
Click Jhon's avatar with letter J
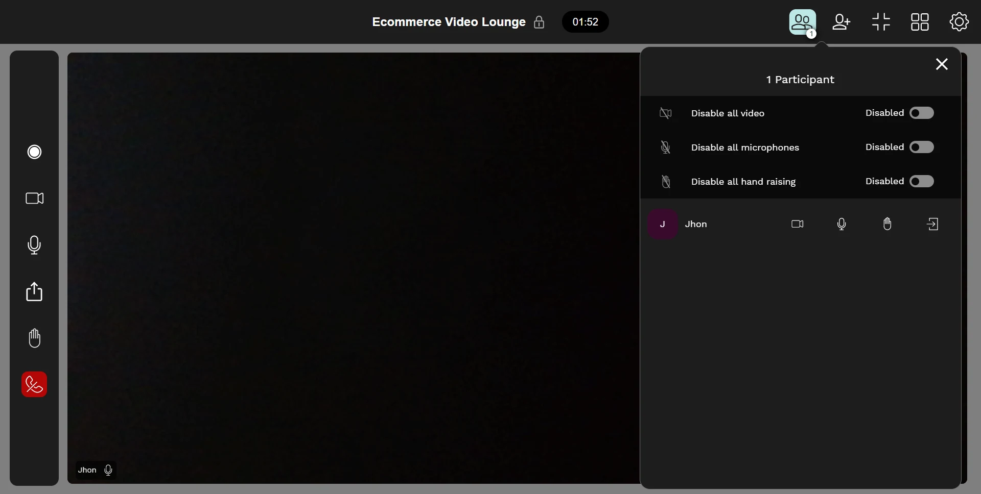[x=663, y=224]
